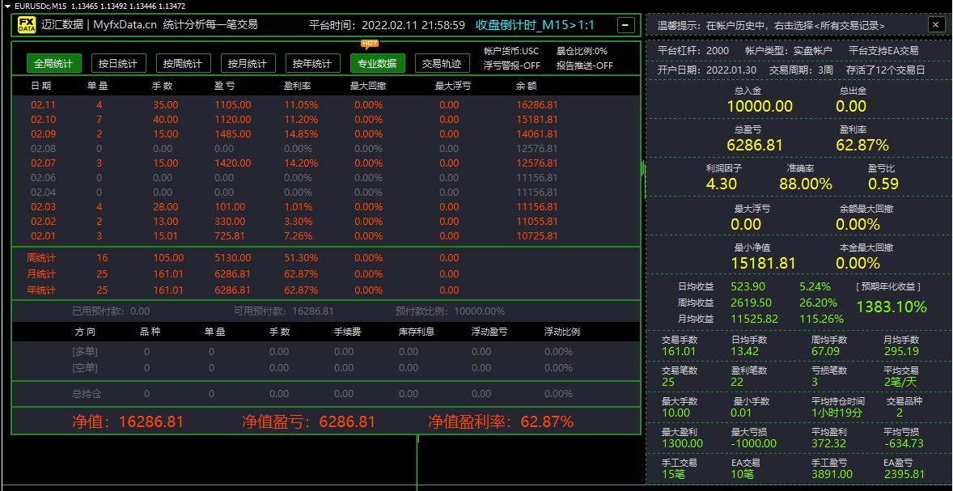Click 最小净值 value 15181.81

tap(764, 264)
